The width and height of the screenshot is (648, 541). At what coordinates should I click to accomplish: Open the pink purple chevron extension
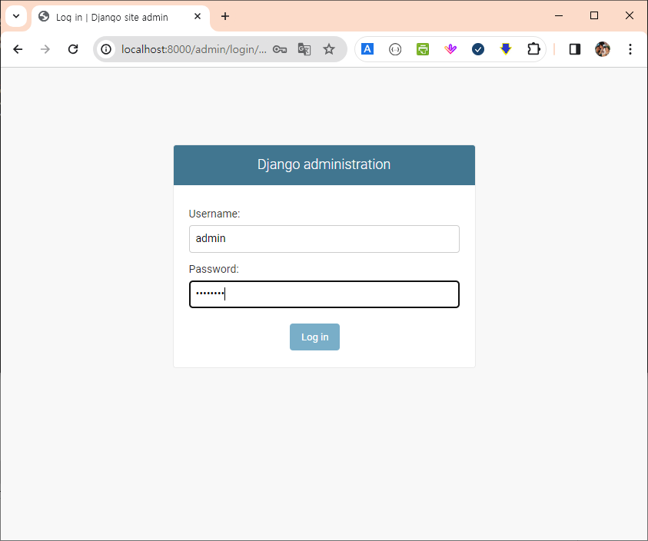tap(450, 49)
